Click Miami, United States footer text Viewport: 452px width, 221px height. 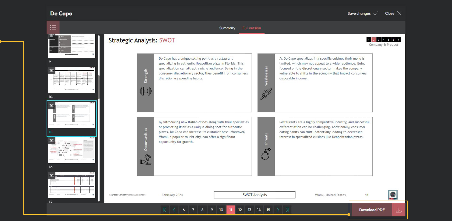click(x=330, y=195)
